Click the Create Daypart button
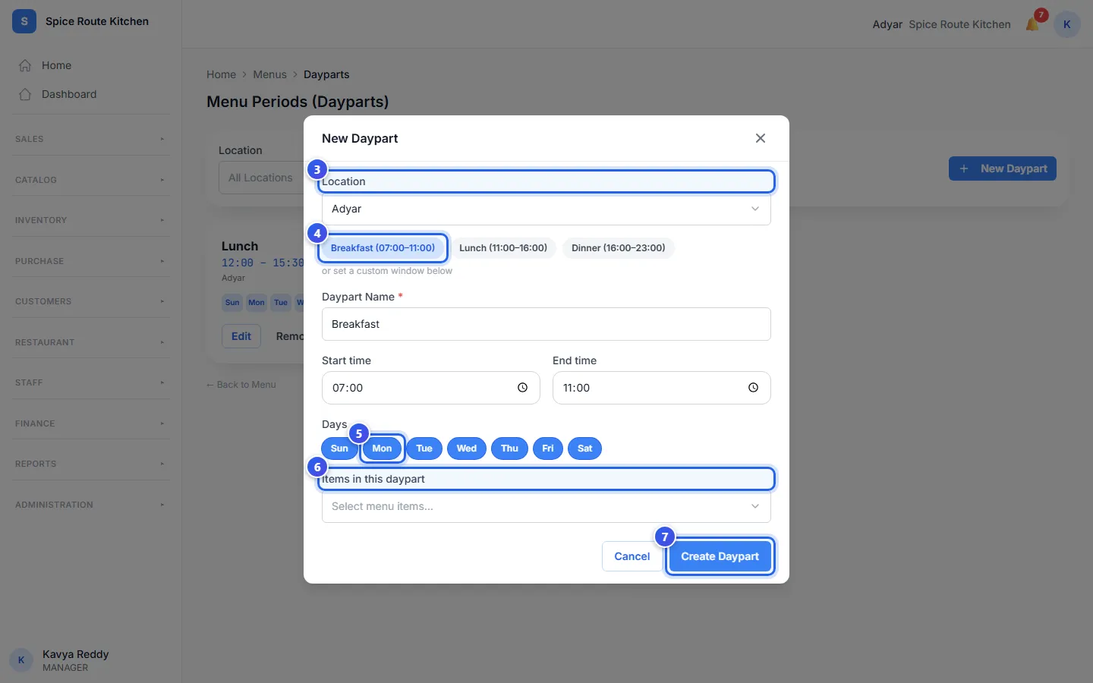The height and width of the screenshot is (683, 1093). (x=720, y=556)
